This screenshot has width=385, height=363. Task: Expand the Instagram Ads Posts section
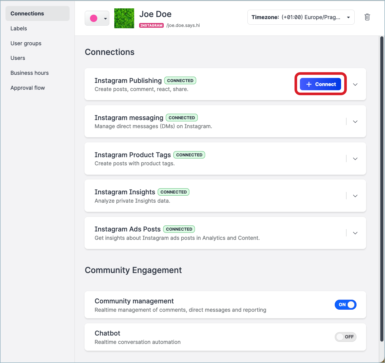pyautogui.click(x=355, y=233)
